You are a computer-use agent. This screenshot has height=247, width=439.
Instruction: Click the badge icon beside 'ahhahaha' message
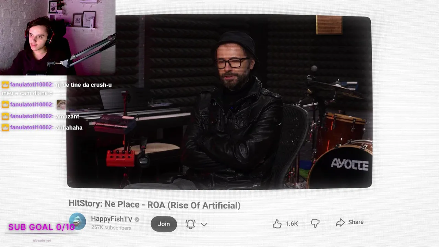click(x=5, y=128)
